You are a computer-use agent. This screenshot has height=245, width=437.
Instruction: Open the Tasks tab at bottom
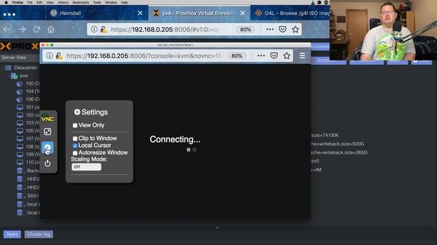(12, 234)
